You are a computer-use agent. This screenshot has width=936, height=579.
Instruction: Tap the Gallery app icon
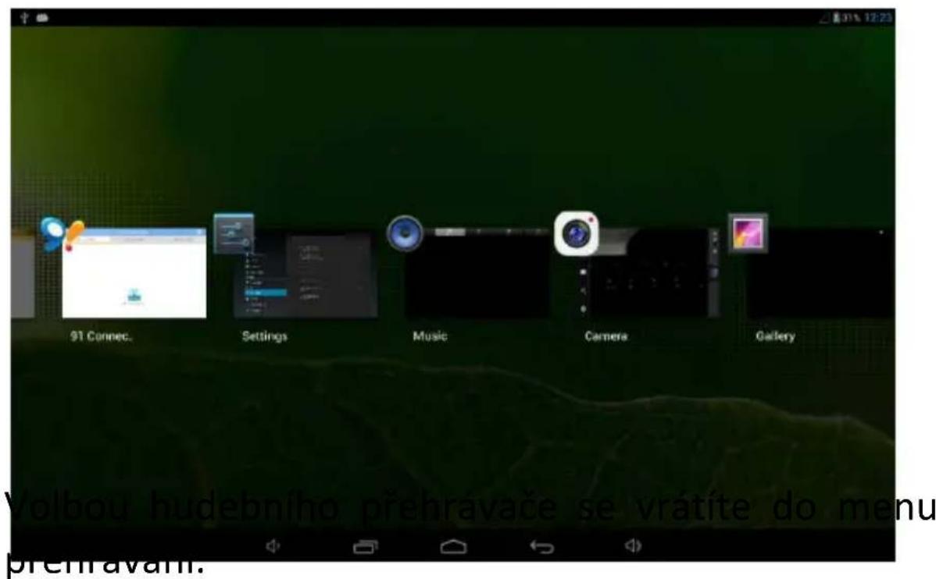[748, 233]
